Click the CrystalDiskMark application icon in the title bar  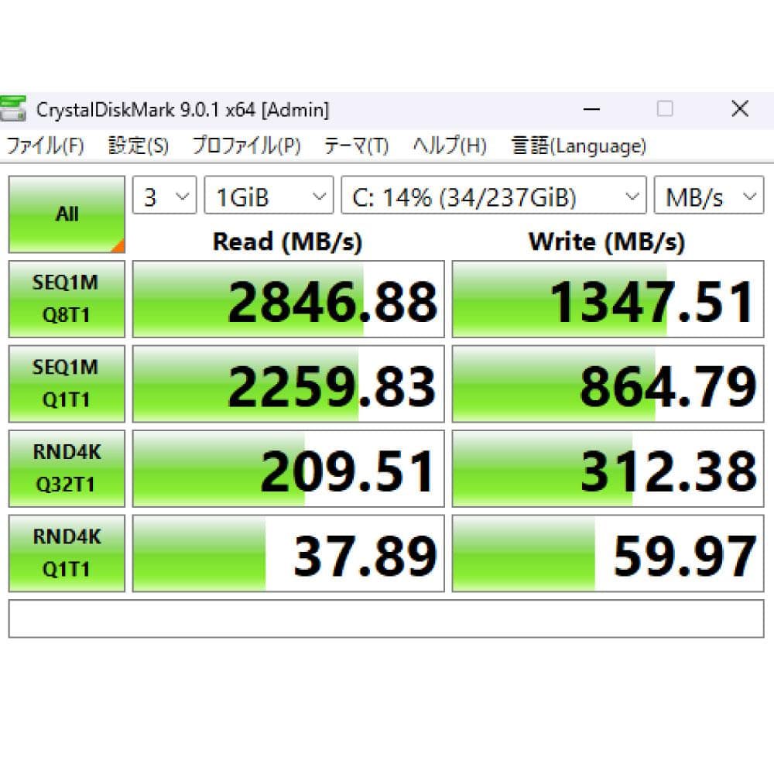coord(14,109)
